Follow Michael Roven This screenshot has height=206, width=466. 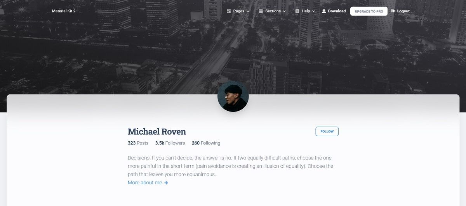click(327, 131)
